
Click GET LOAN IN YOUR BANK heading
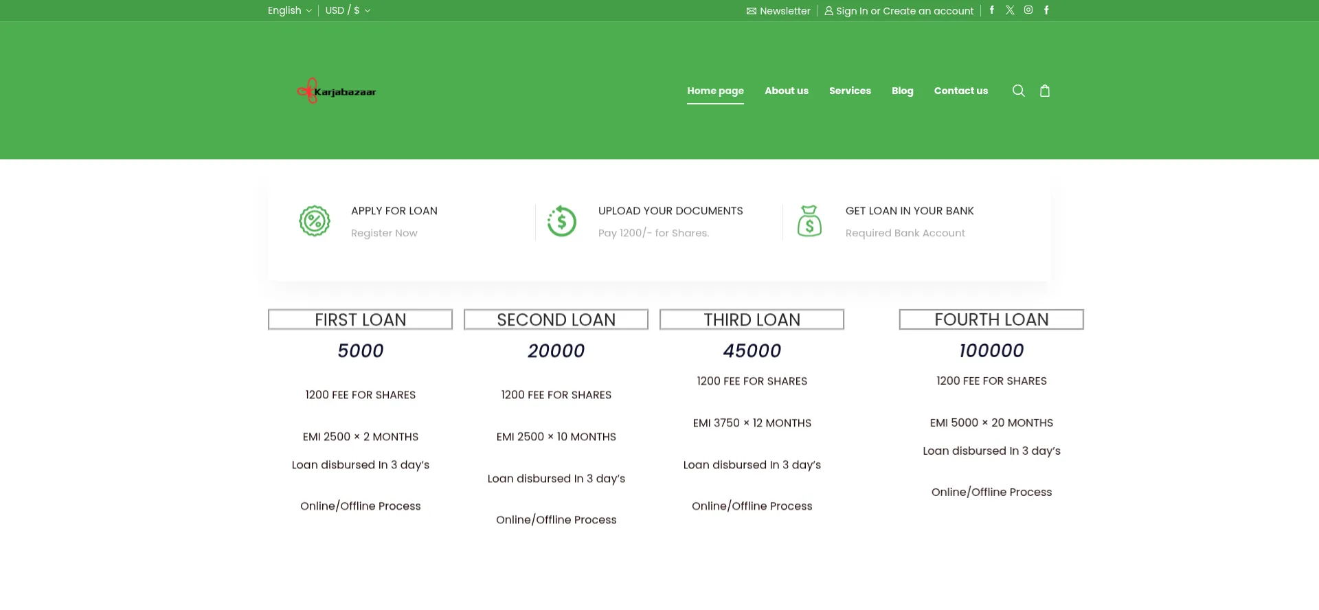click(x=910, y=211)
